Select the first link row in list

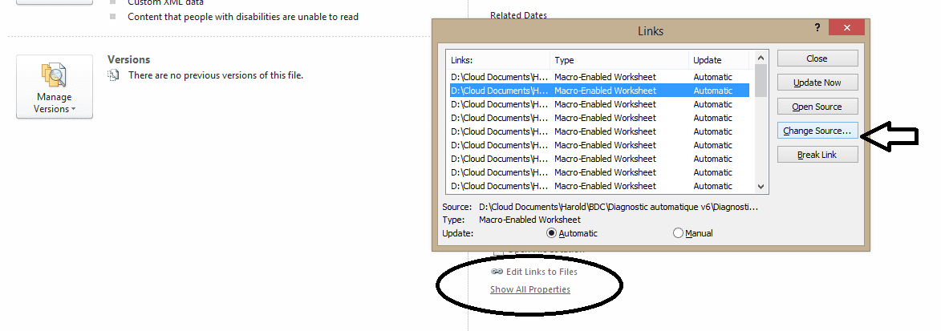(x=599, y=77)
